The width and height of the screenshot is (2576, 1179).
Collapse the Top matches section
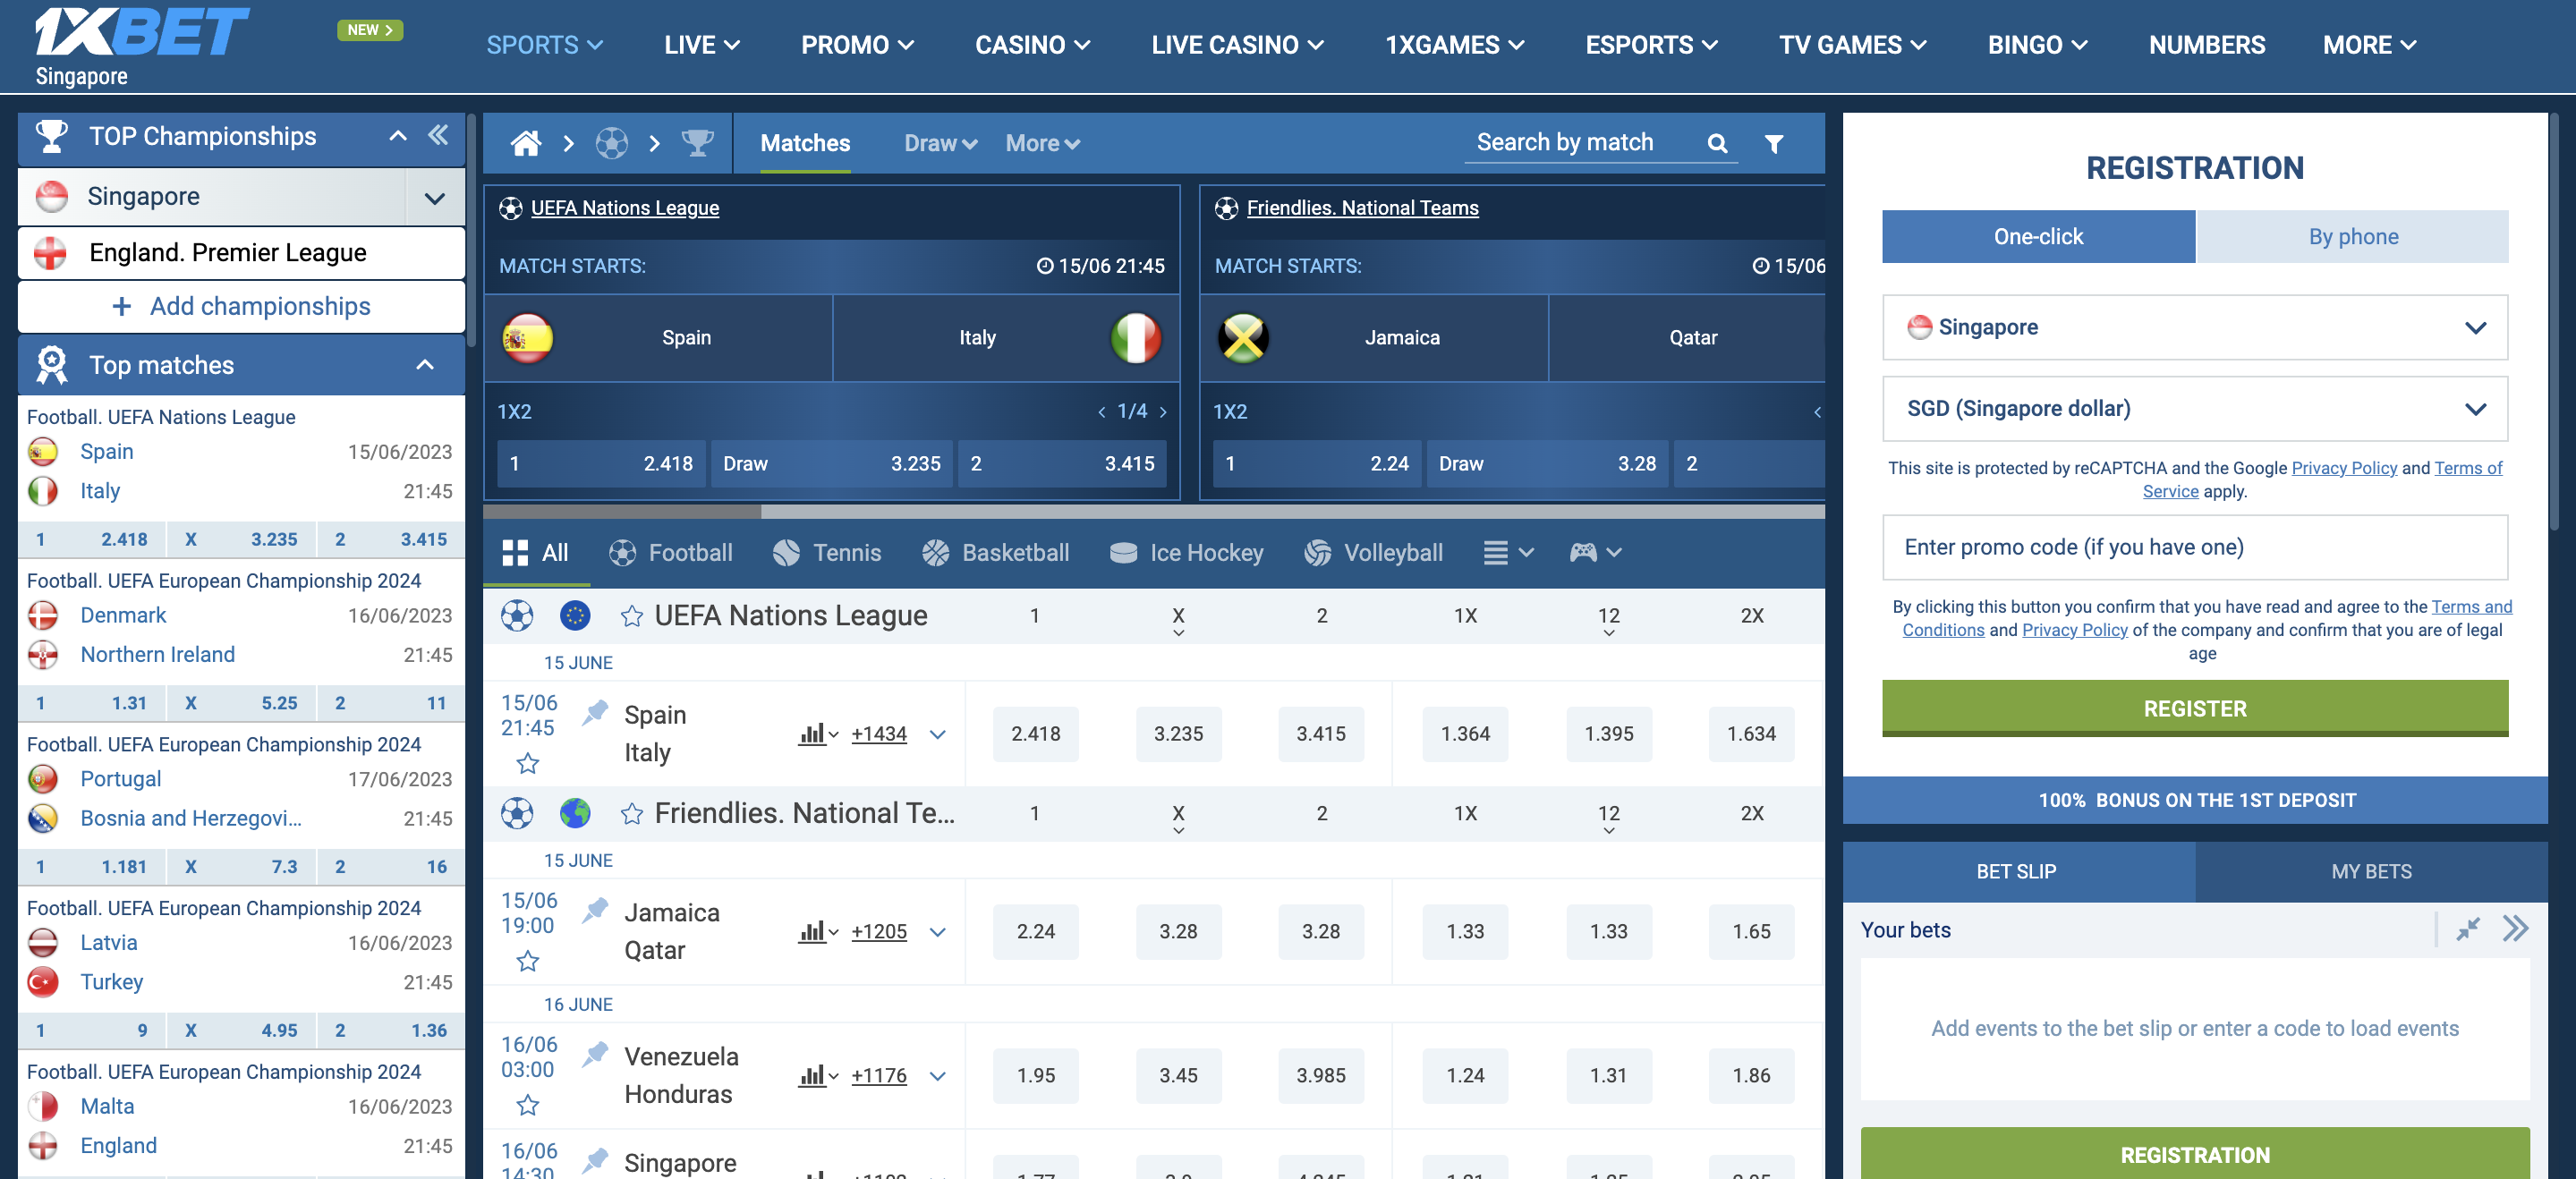[425, 365]
